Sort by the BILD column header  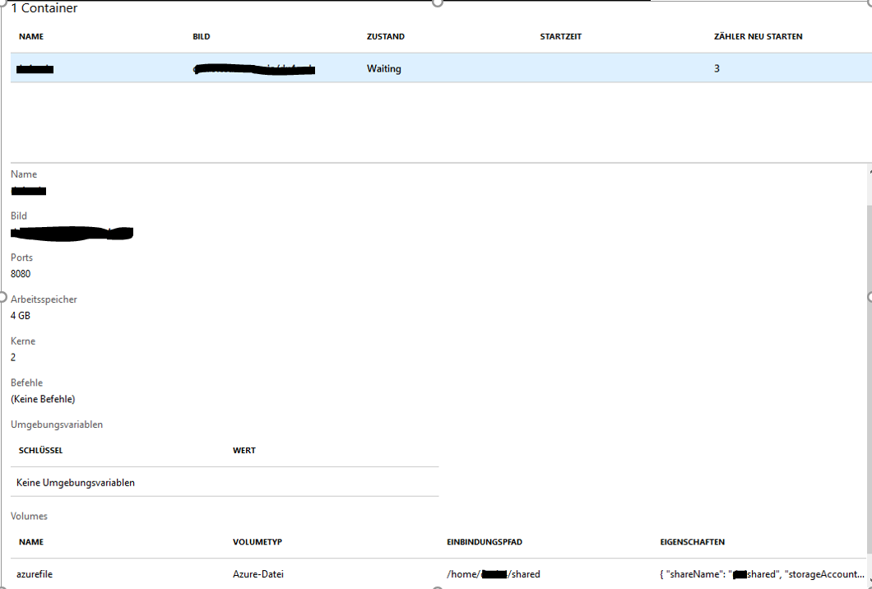(202, 37)
